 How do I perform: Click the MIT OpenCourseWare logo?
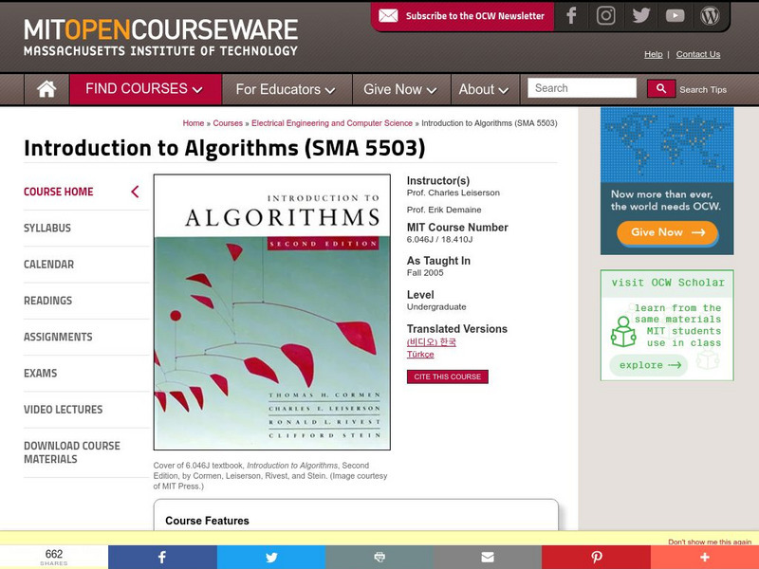pos(160,37)
